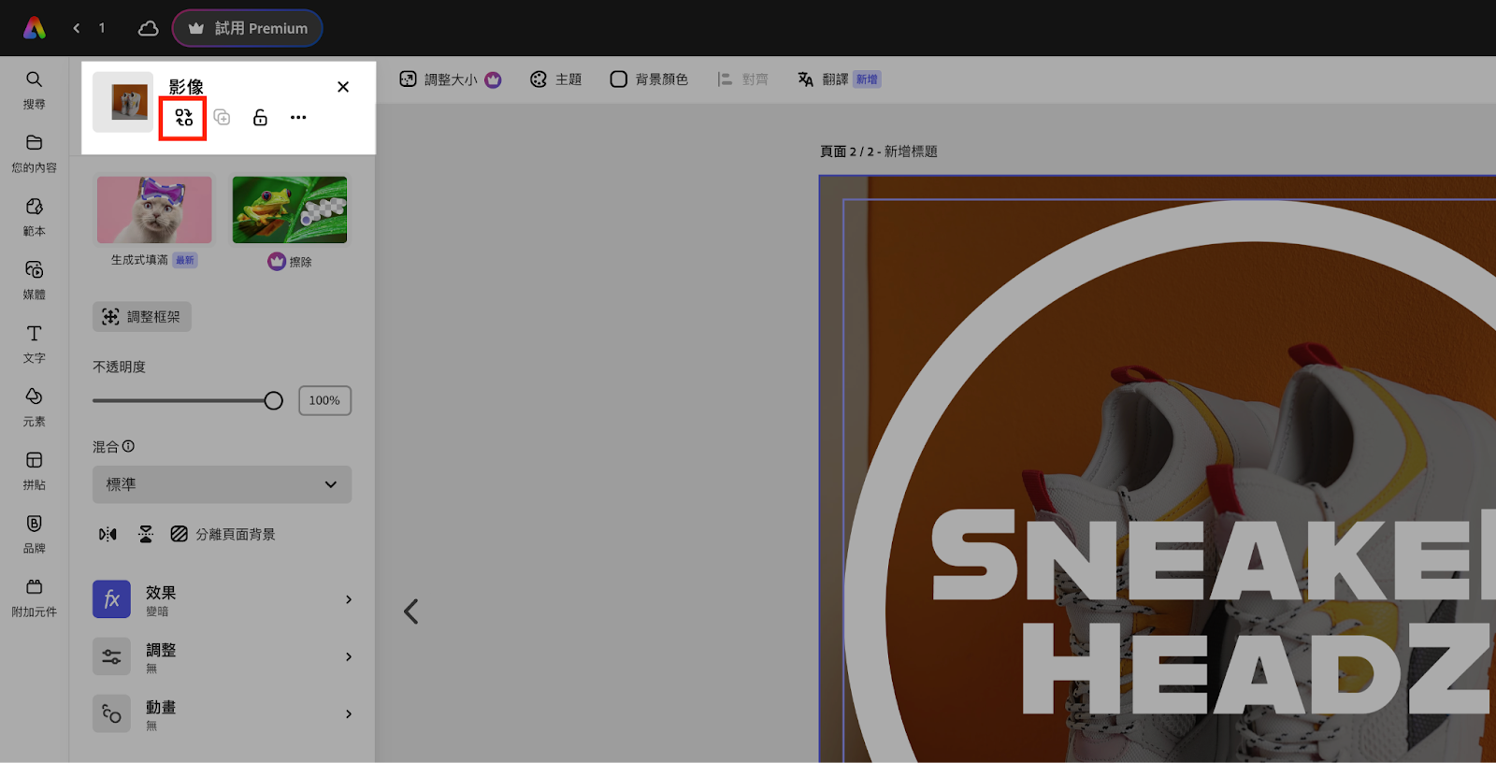
Task: Click the fx effects icon
Action: (x=111, y=599)
